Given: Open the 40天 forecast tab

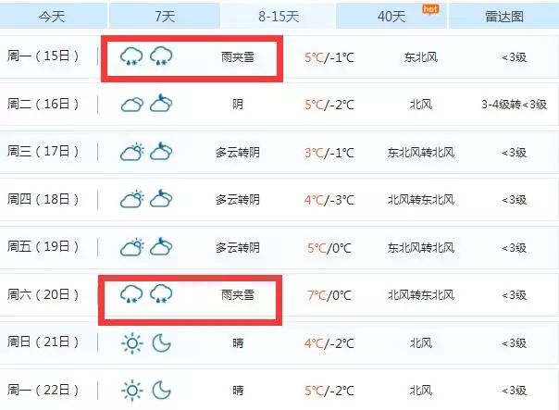Looking at the screenshot, I should 392,16.
